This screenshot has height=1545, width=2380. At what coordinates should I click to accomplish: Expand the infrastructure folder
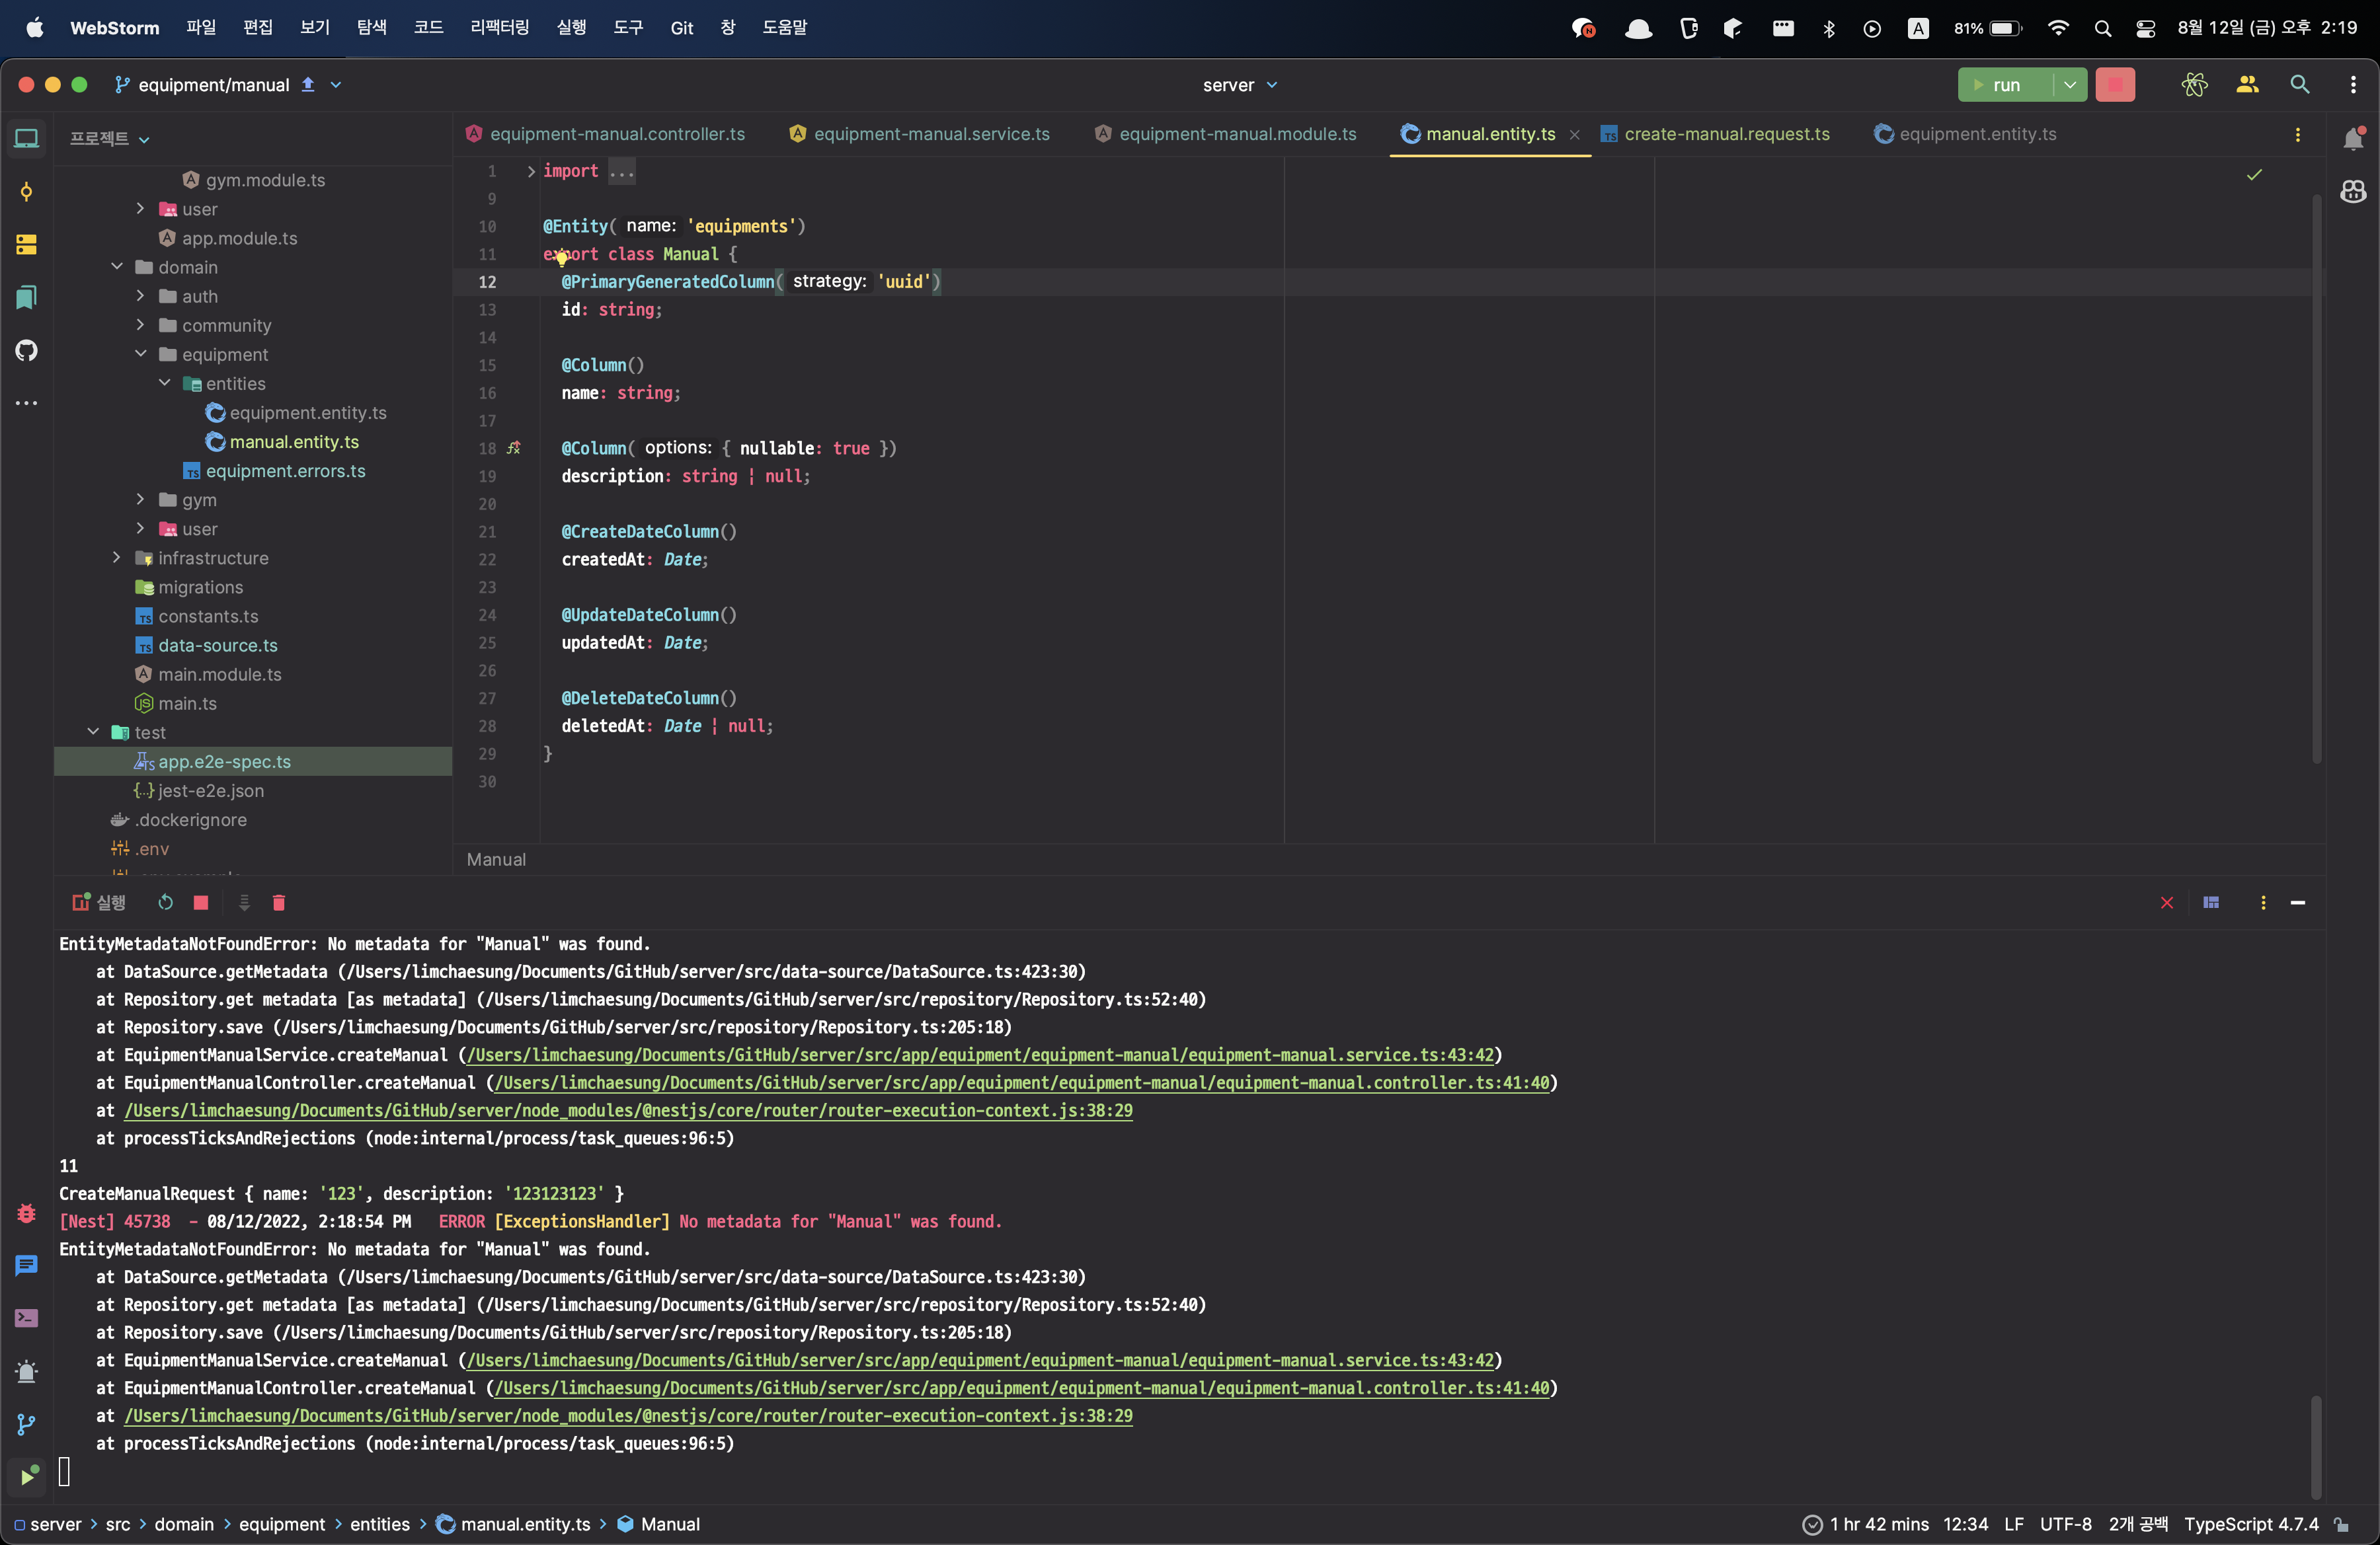117,558
